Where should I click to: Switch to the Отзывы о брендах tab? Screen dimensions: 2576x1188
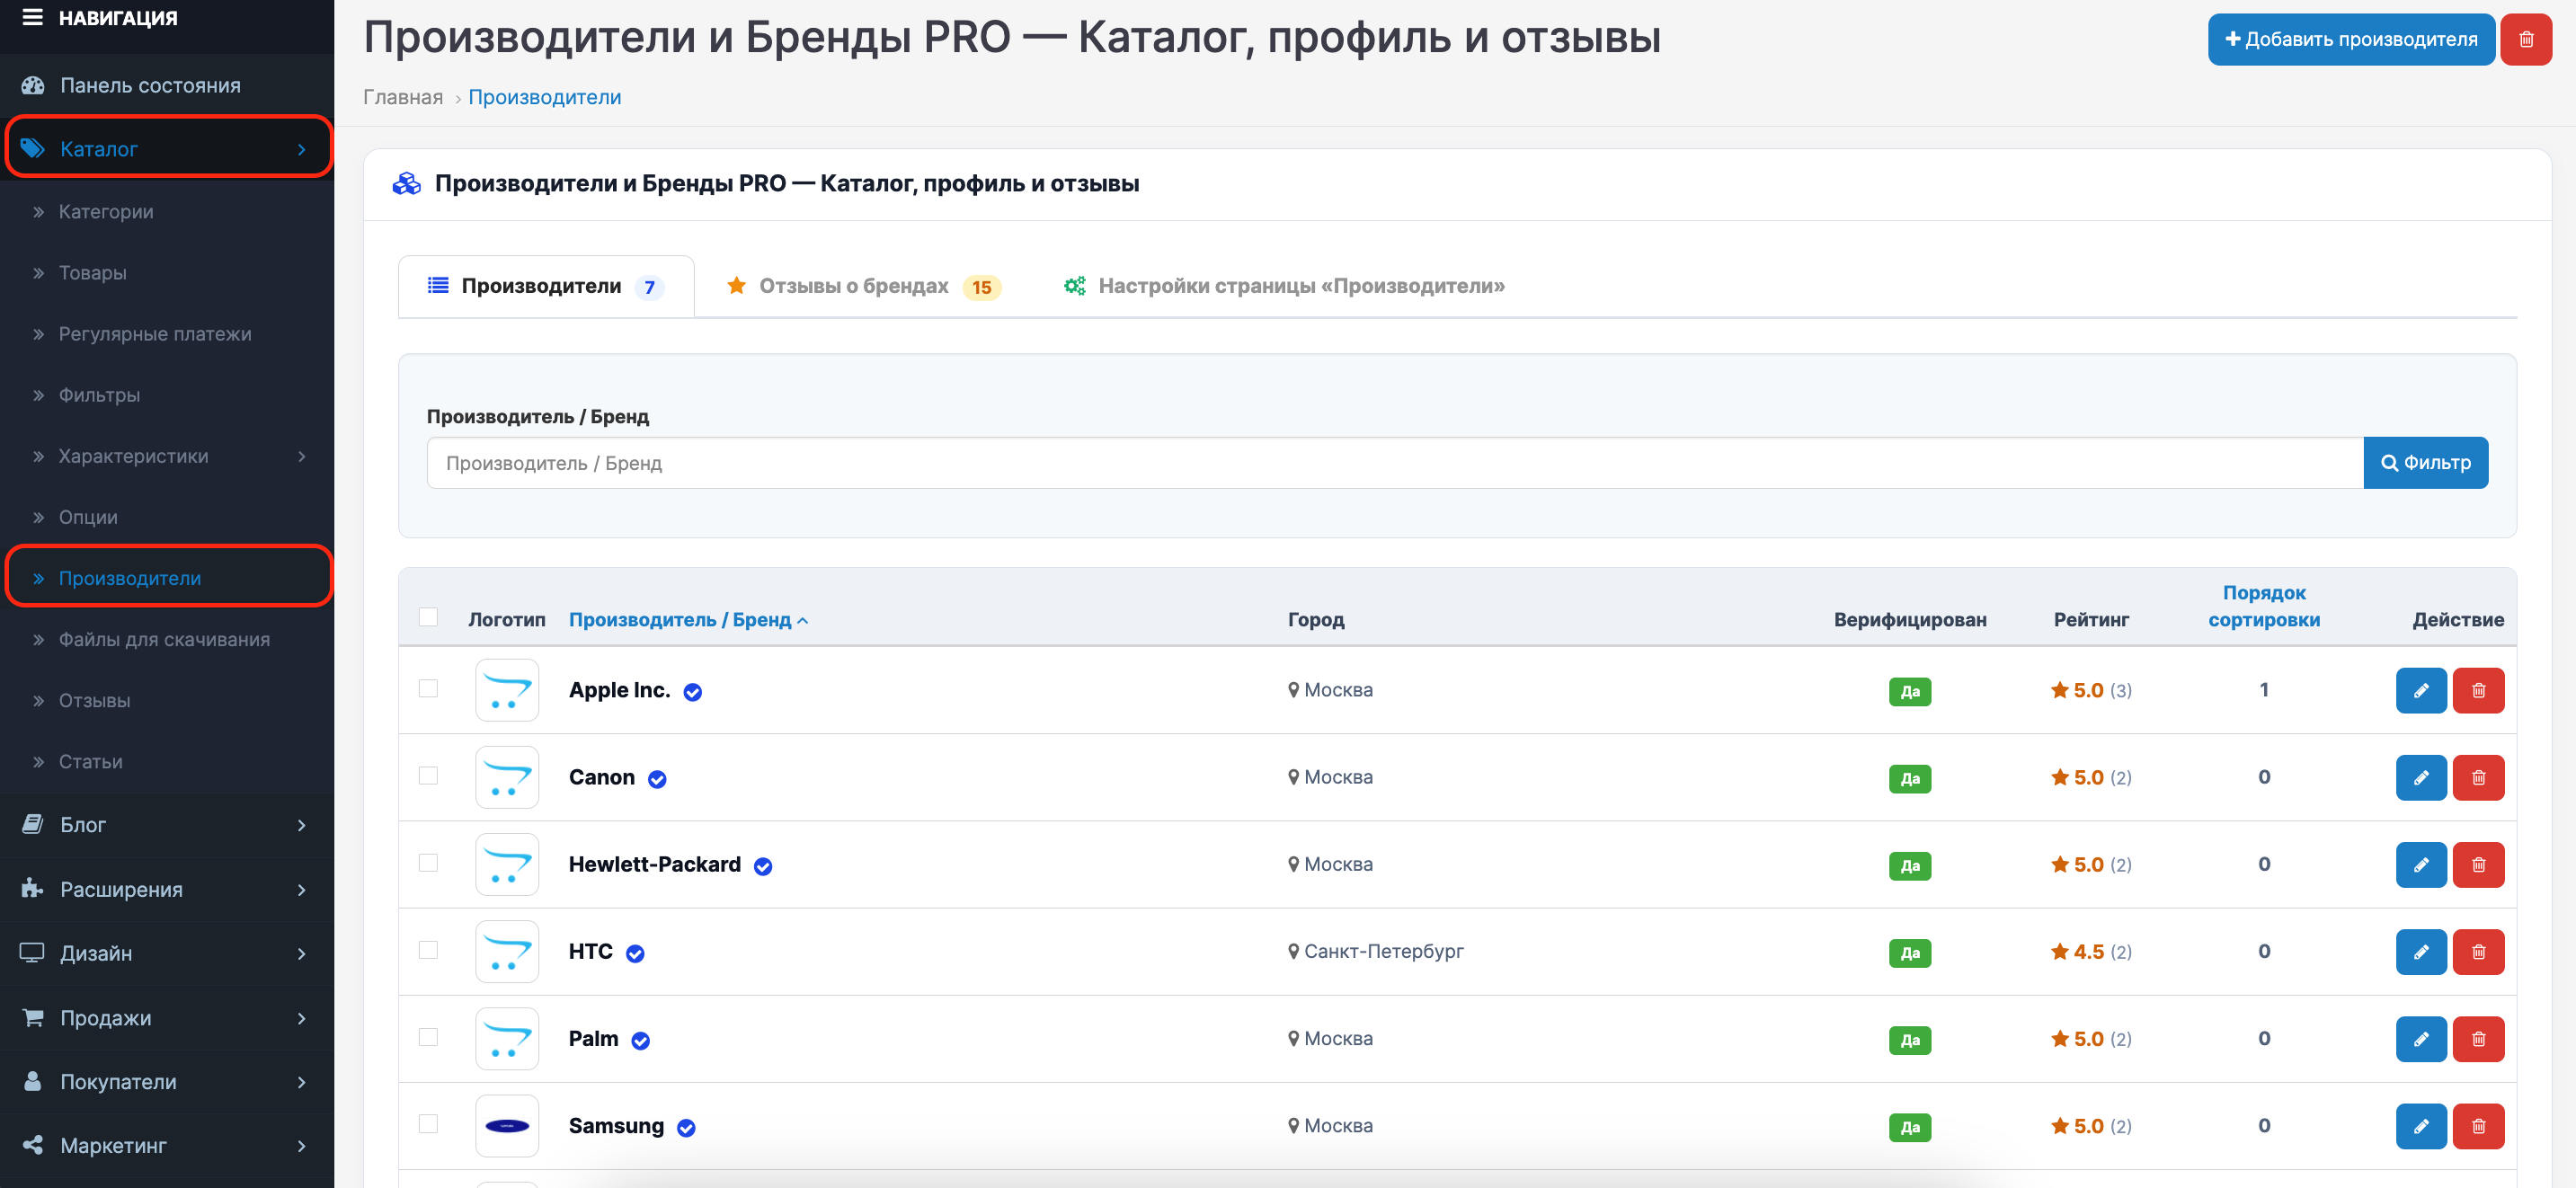pyautogui.click(x=862, y=286)
